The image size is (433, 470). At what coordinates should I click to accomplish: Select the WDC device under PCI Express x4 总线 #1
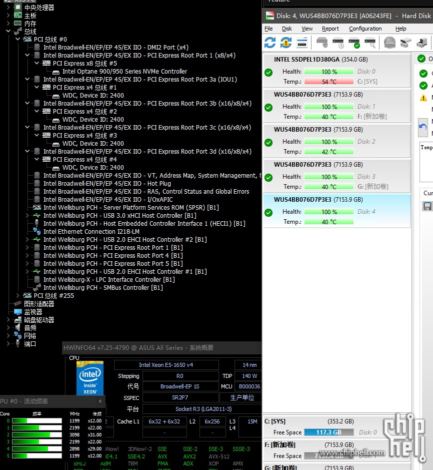tap(93, 95)
